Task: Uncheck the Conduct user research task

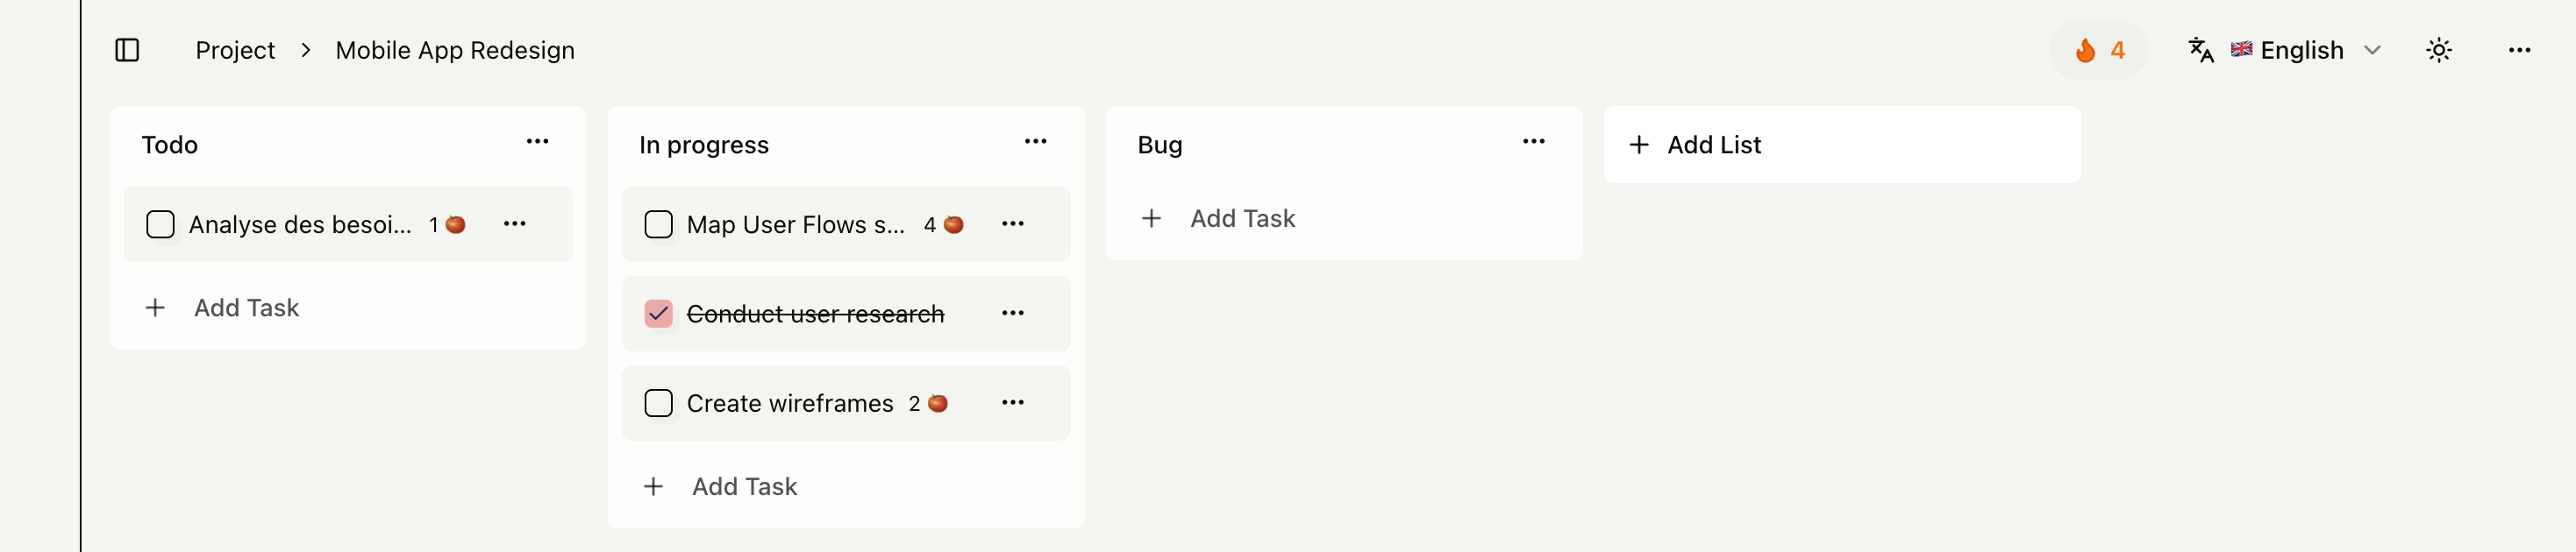Action: point(658,314)
